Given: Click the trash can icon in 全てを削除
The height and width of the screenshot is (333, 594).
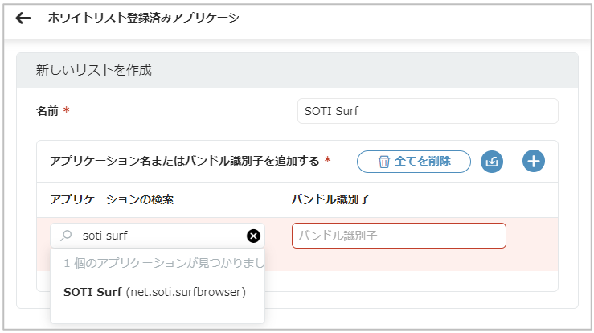Looking at the screenshot, I should pos(384,162).
